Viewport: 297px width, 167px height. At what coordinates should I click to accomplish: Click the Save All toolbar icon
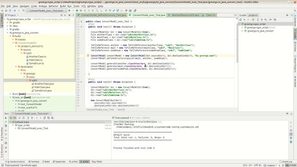coord(6,11)
